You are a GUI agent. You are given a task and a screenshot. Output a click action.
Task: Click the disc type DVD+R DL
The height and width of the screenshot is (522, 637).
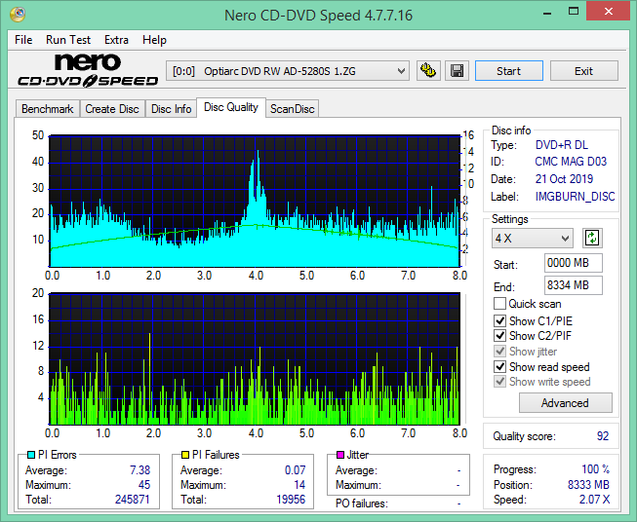tap(562, 145)
